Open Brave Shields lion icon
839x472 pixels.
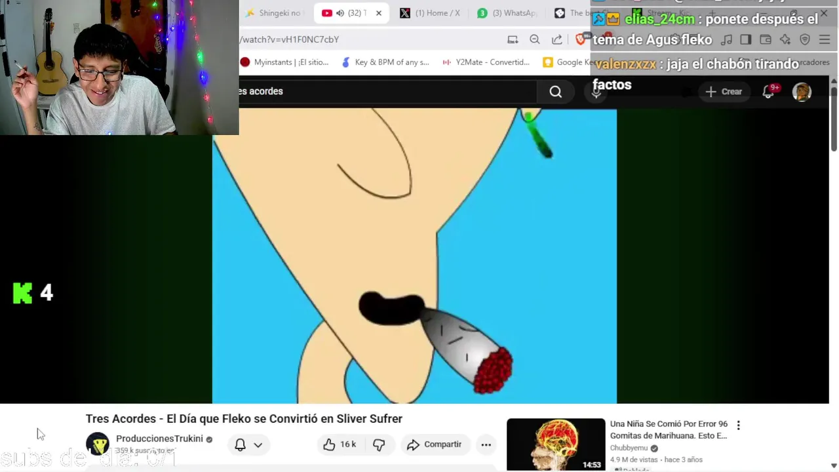pos(580,39)
